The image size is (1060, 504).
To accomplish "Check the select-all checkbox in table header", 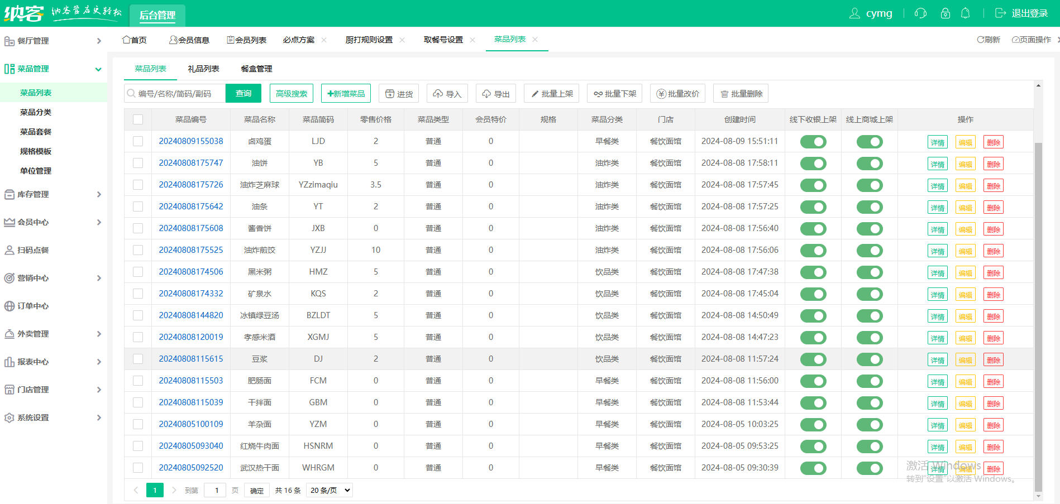I will (x=138, y=119).
